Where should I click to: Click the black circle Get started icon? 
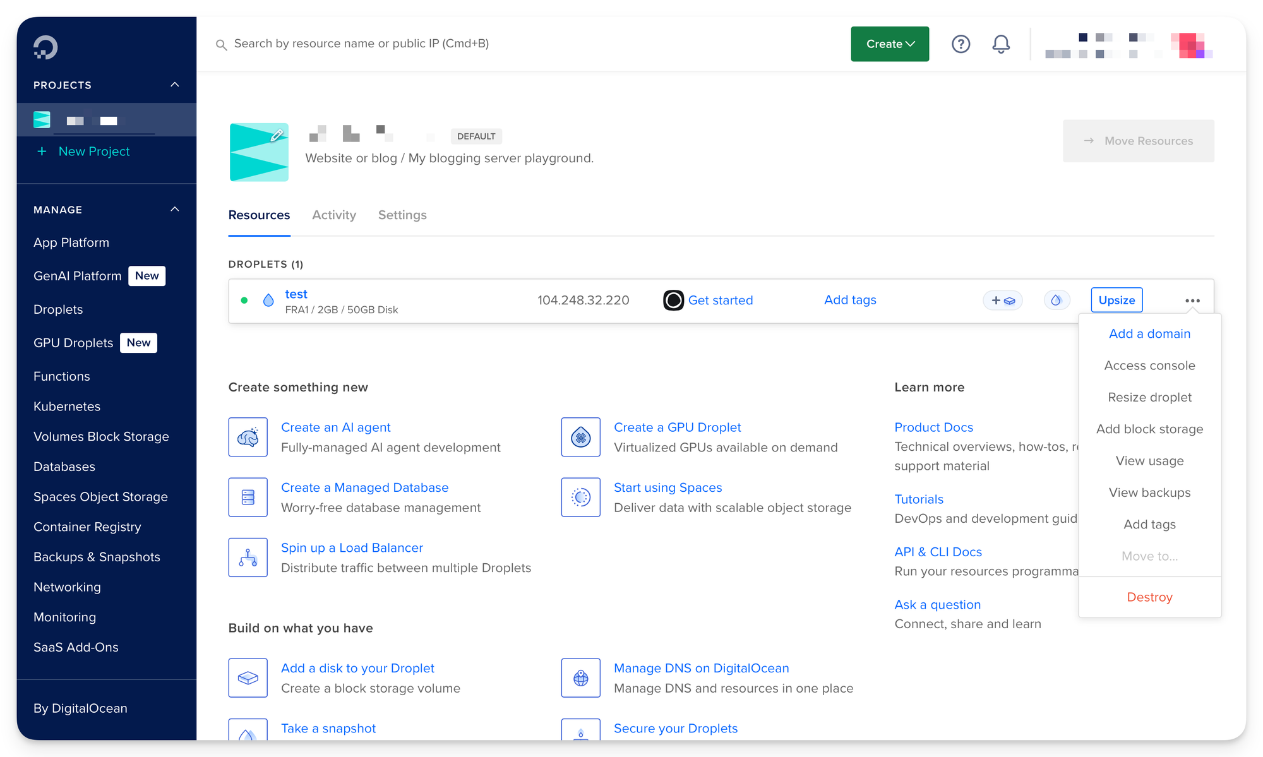673,300
